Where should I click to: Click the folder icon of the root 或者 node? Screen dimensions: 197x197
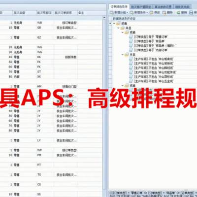tap(118, 24)
